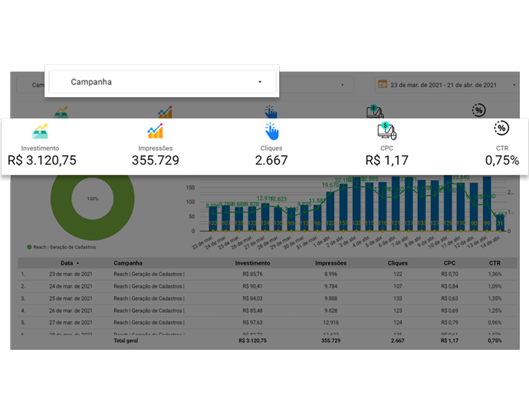This screenshot has width=529, height=410.
Task: Click the calendar icon in date selector
Action: point(383,84)
